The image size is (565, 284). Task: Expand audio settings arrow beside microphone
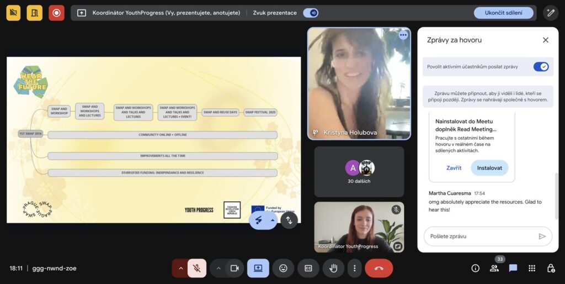click(x=179, y=269)
